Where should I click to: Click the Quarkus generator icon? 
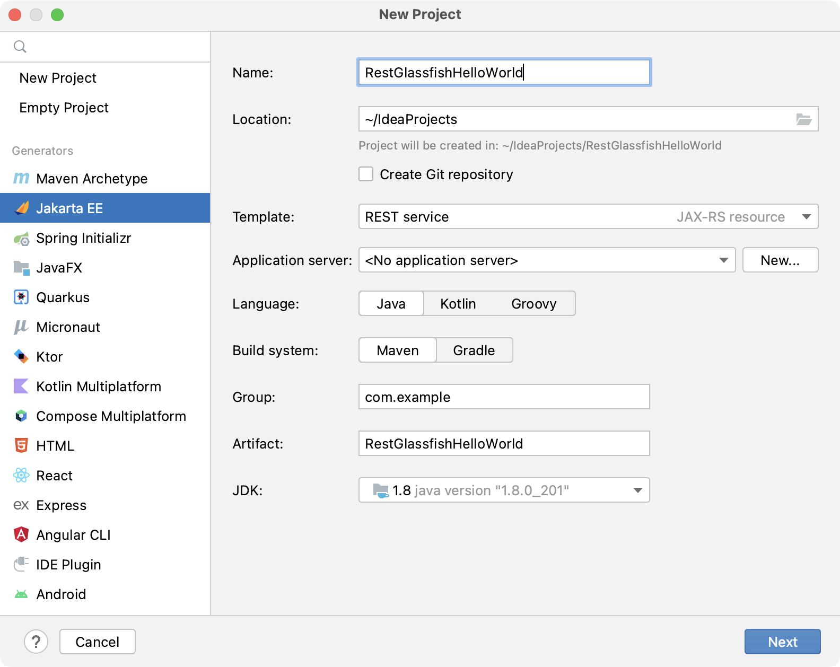[21, 297]
